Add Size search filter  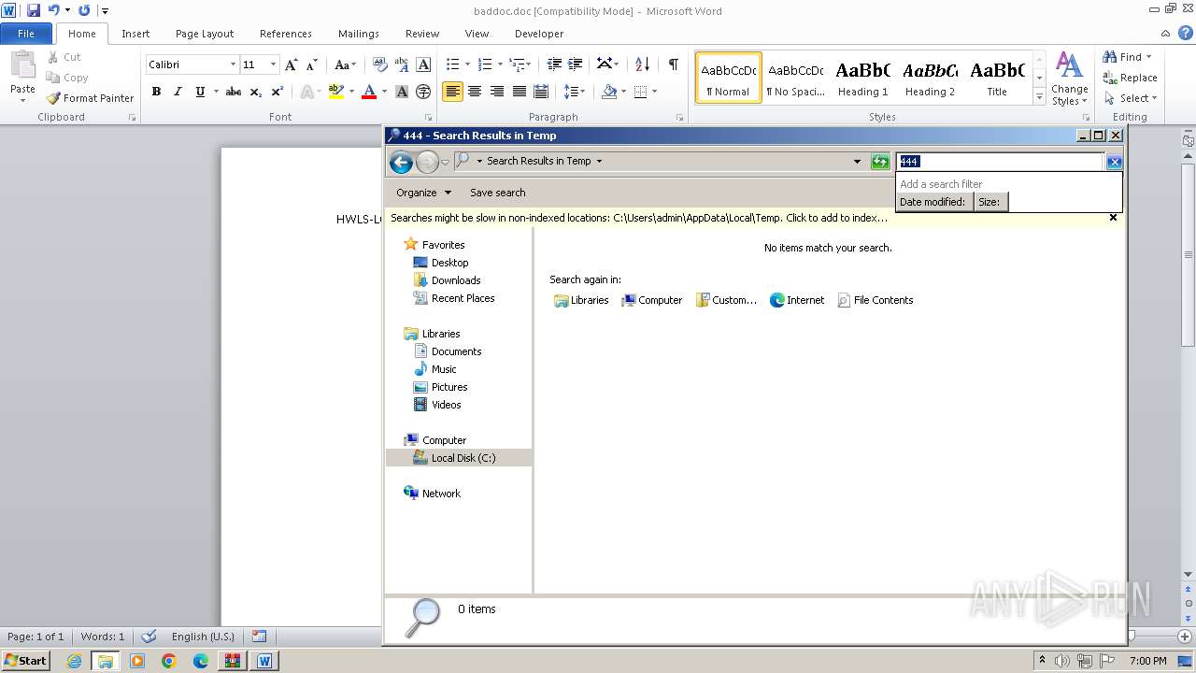click(x=990, y=202)
